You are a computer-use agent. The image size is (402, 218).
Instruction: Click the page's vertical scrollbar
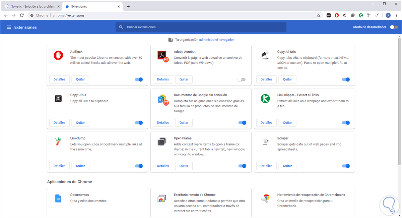pos(399,101)
